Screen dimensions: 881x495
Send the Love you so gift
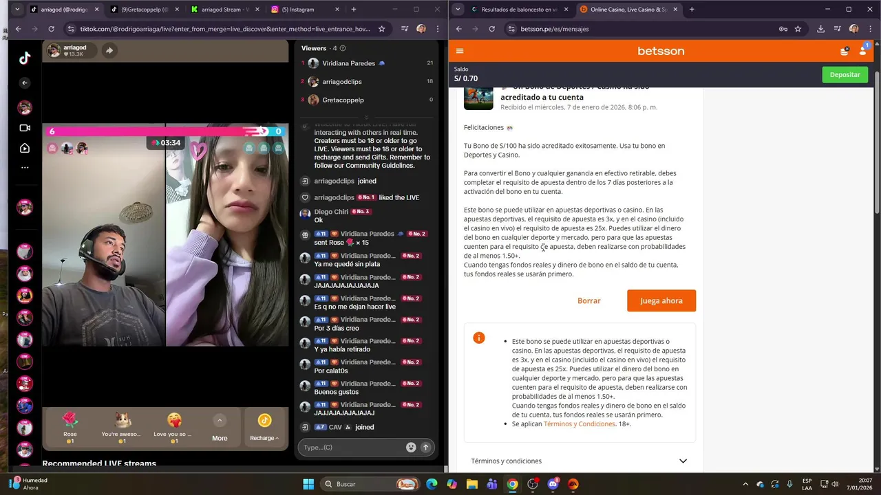click(x=173, y=426)
